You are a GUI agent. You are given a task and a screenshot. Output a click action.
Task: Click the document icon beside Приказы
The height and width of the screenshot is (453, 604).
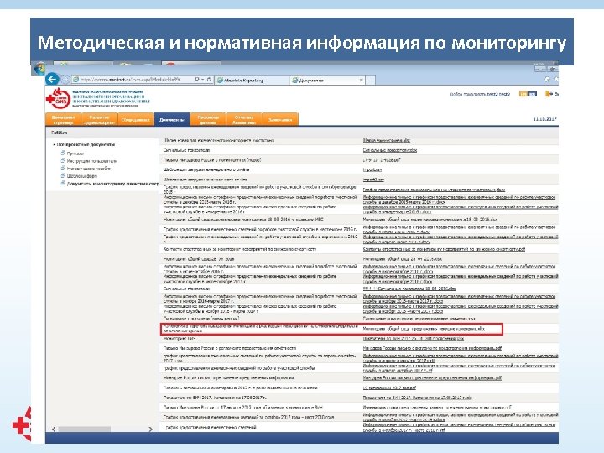63,153
